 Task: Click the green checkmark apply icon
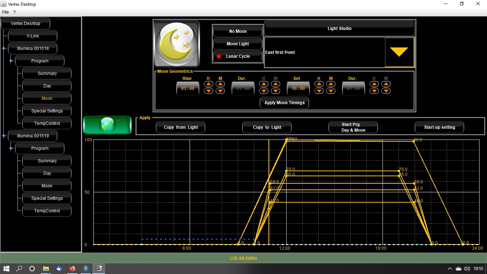pyautogui.click(x=107, y=125)
